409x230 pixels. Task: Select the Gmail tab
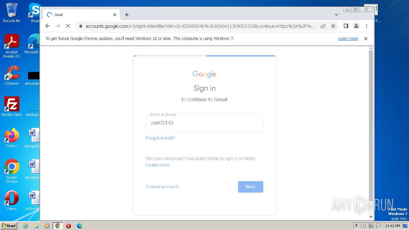[81, 15]
